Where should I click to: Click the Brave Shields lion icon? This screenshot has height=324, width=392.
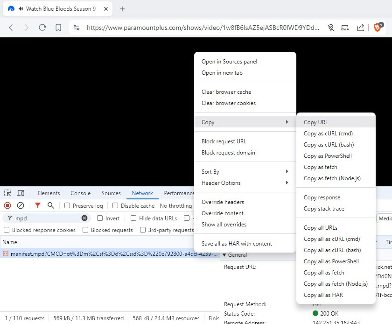click(x=378, y=28)
